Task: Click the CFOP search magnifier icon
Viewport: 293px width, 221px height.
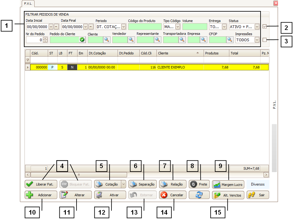Action: tap(230, 39)
